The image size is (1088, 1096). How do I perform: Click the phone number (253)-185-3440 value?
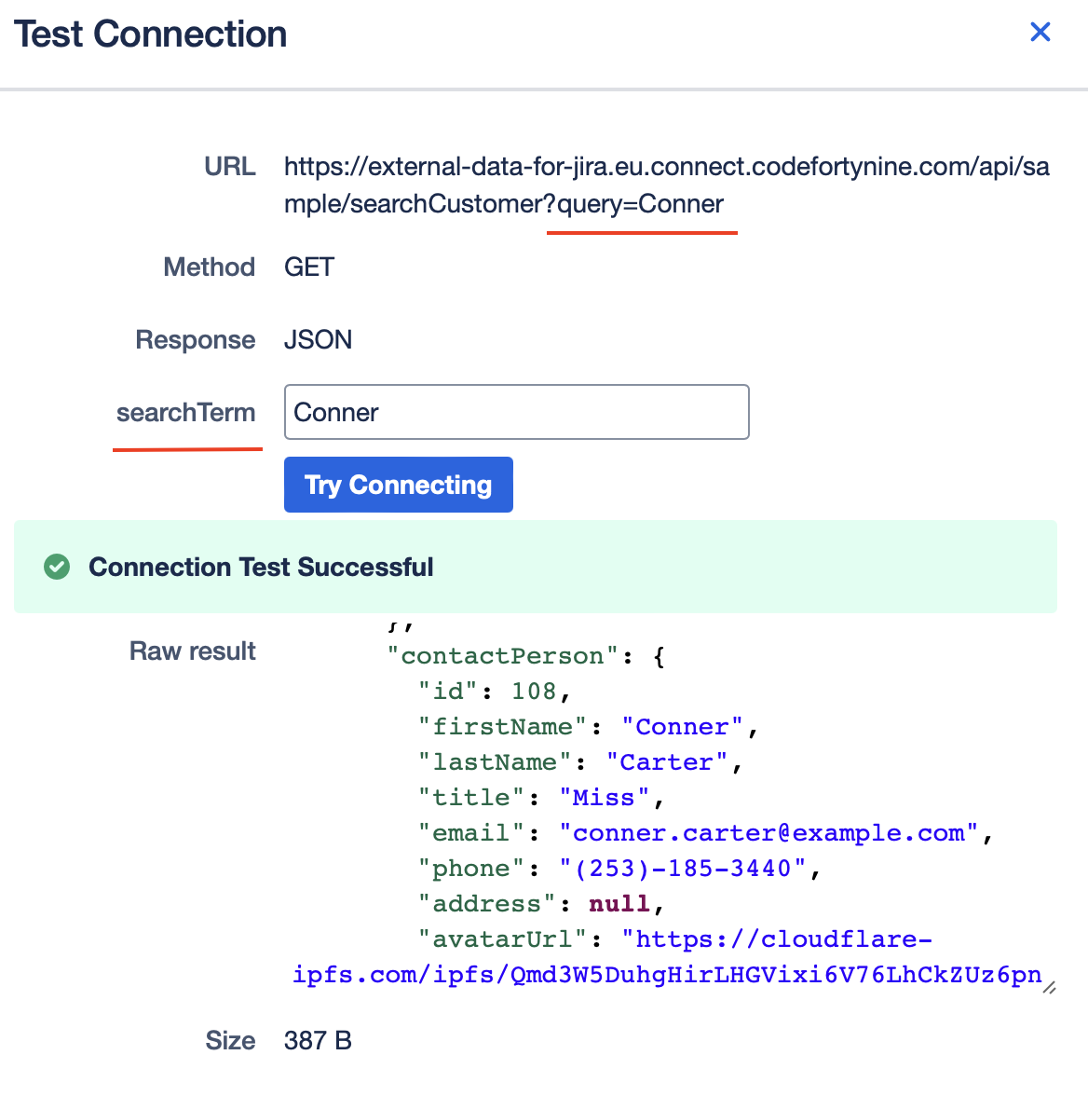[689, 868]
